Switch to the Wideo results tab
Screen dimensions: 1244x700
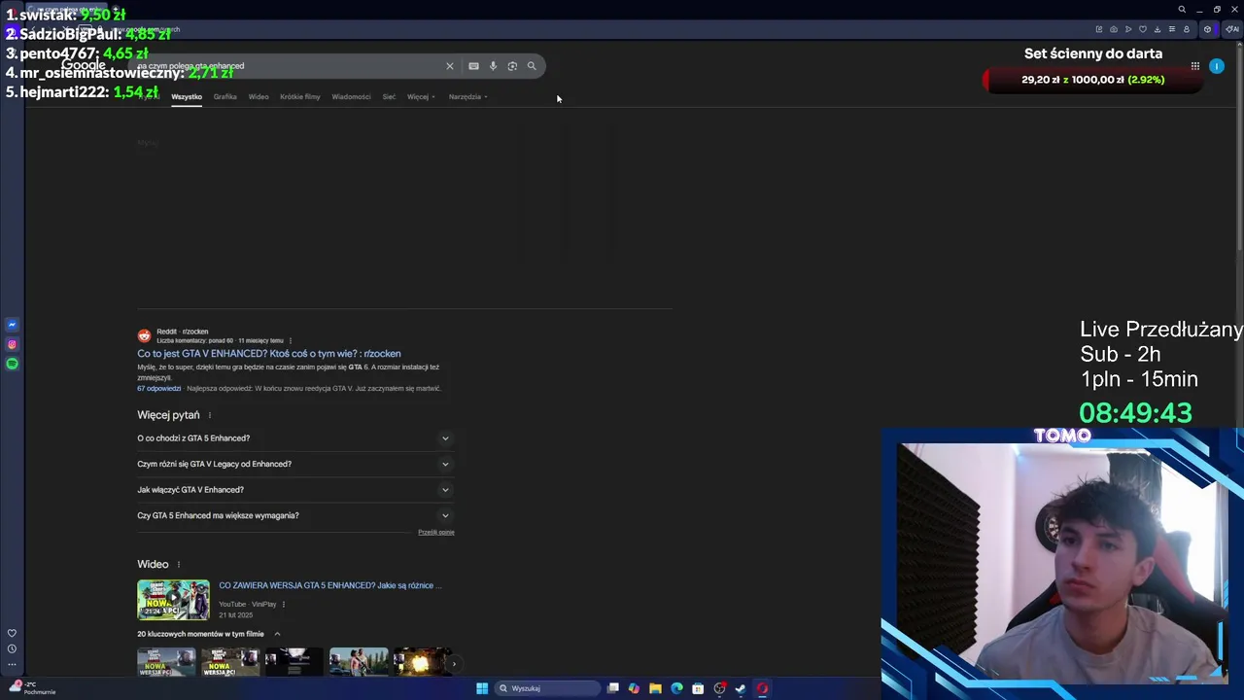[259, 96]
